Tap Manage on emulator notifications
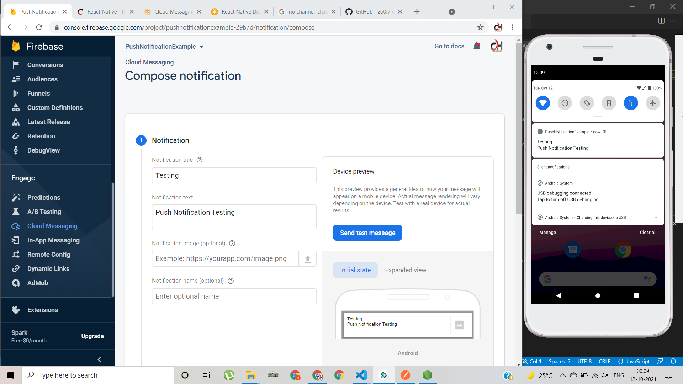The width and height of the screenshot is (683, 384). click(547, 233)
